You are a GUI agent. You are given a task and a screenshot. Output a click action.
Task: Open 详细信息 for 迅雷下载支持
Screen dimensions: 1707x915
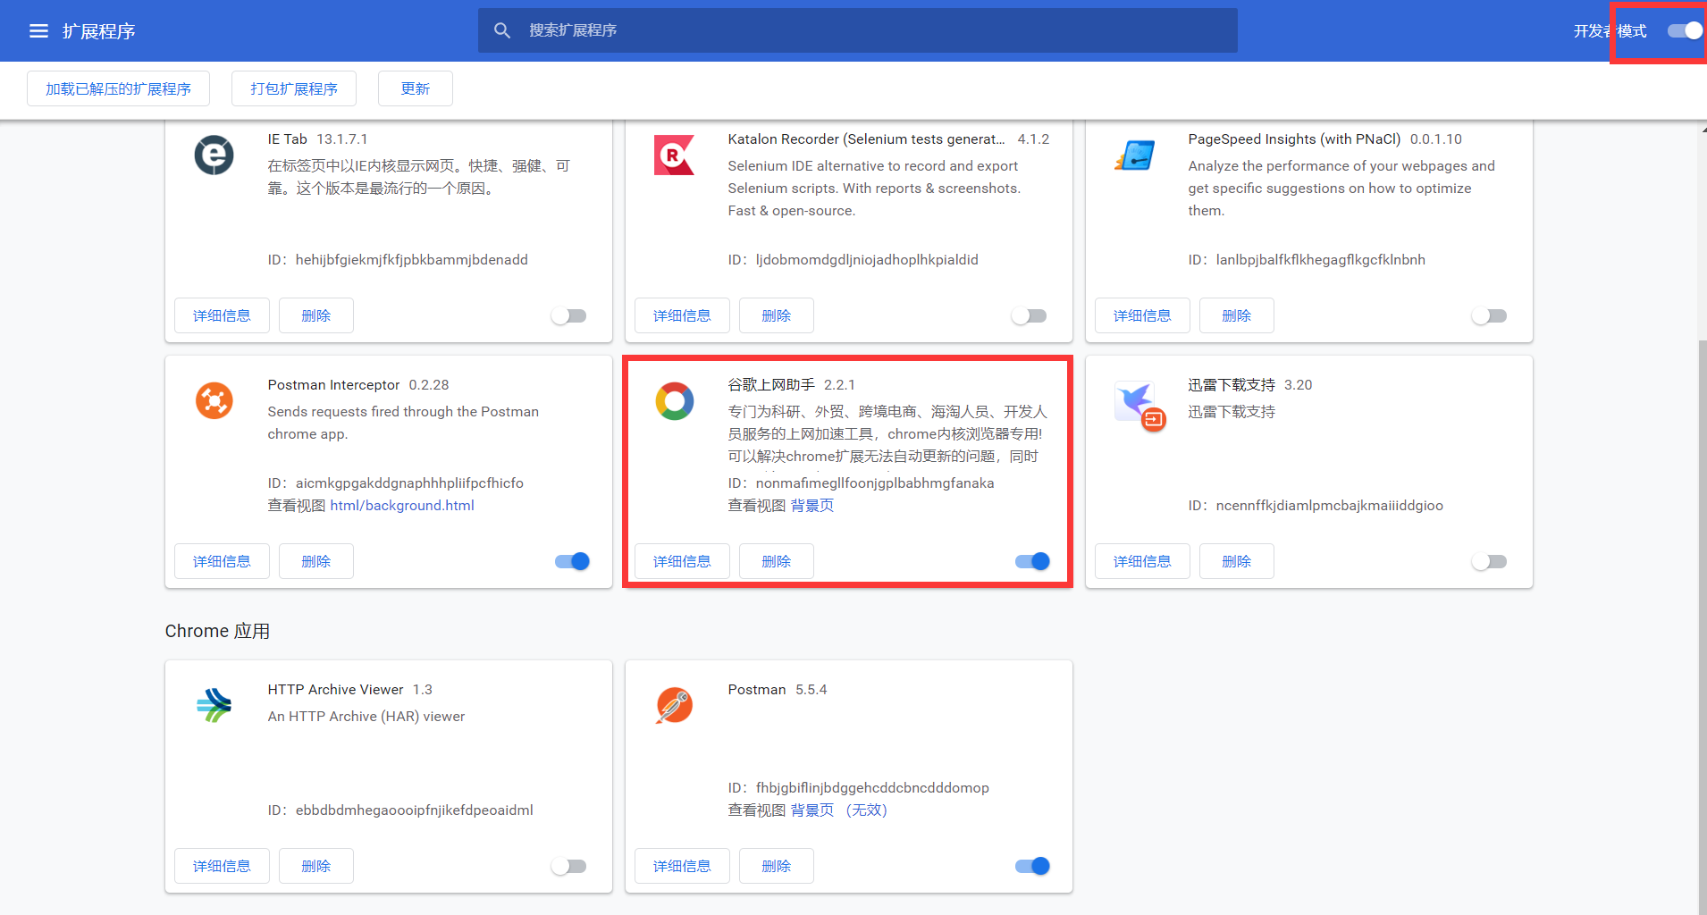coord(1142,561)
